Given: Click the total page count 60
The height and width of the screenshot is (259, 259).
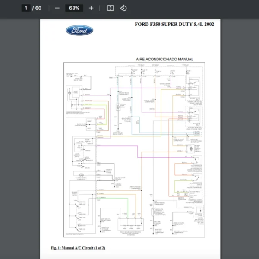Looking at the screenshot, I should click(38, 8).
